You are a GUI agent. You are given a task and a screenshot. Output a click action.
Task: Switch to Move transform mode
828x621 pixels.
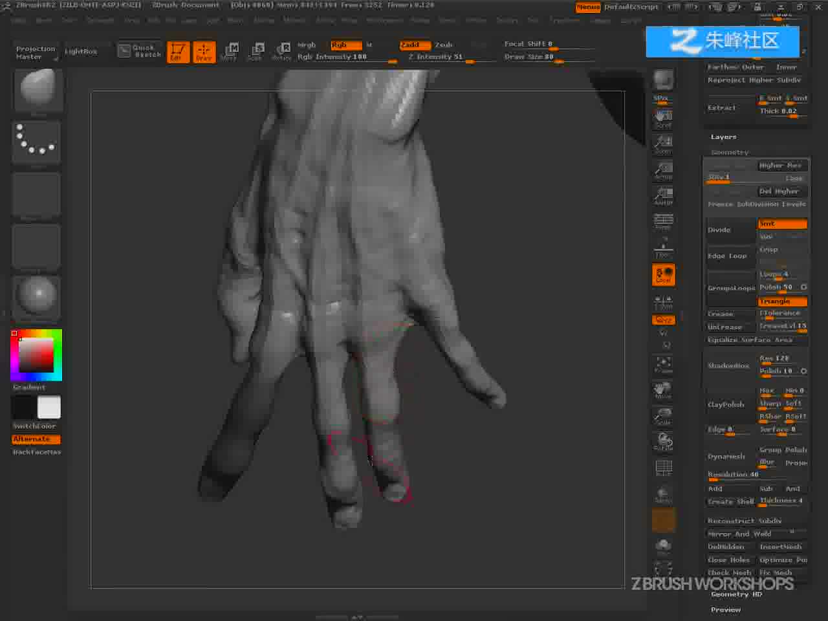[x=230, y=52]
